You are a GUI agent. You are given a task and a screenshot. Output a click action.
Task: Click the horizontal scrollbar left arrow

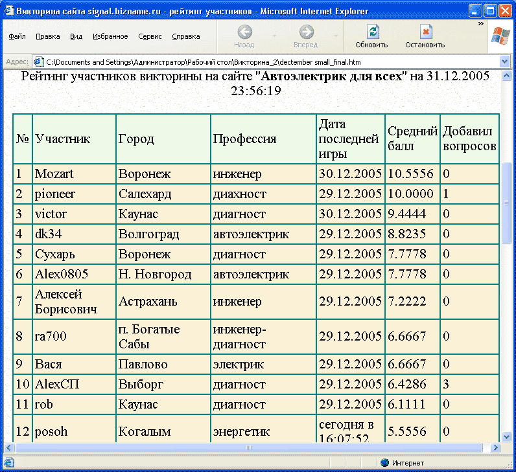(8, 447)
